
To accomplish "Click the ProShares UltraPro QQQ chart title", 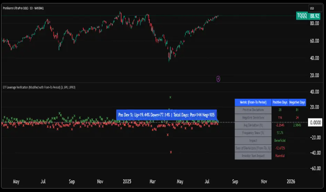I will [23, 8].
